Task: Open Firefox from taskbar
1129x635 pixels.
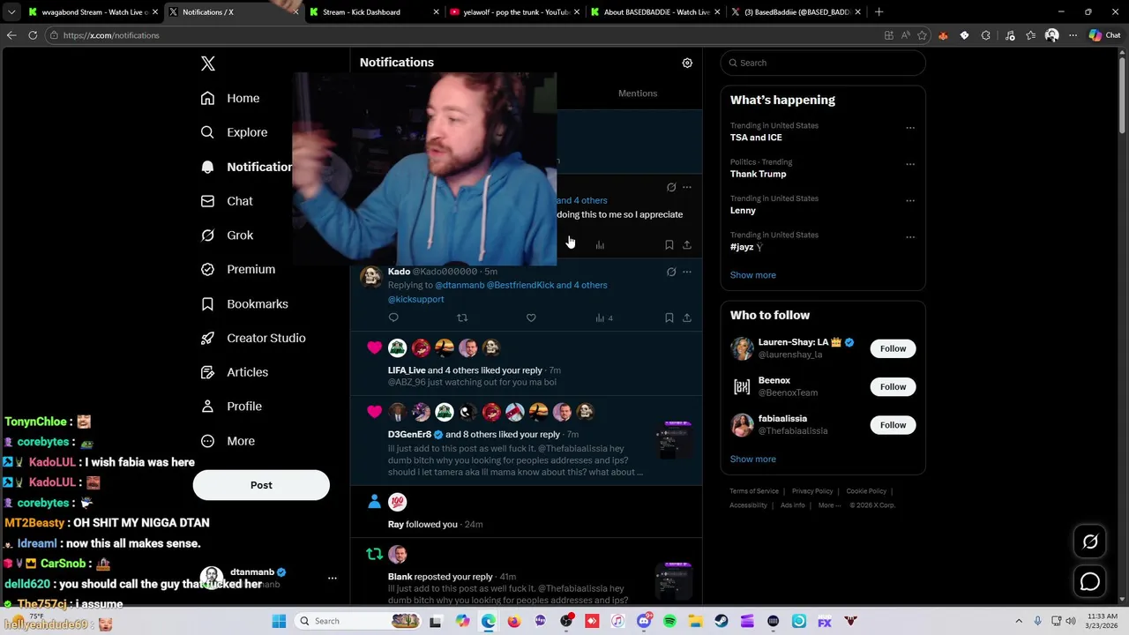Action: pyautogui.click(x=514, y=622)
